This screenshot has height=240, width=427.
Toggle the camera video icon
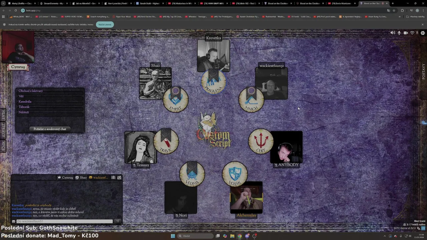406,33
